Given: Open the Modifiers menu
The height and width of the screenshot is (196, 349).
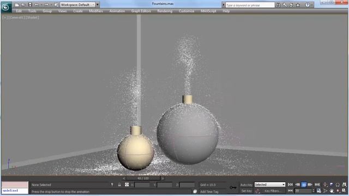Looking at the screenshot, I should 96,11.
